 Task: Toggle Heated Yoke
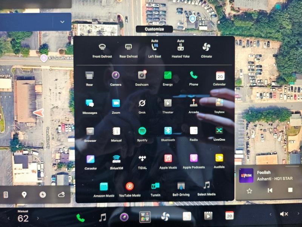click(180, 49)
